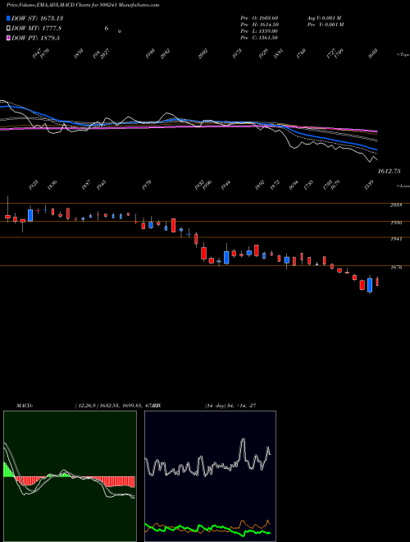
Task: Click the 'Pre V: 0.001 M' volume text
Action: point(325,25)
